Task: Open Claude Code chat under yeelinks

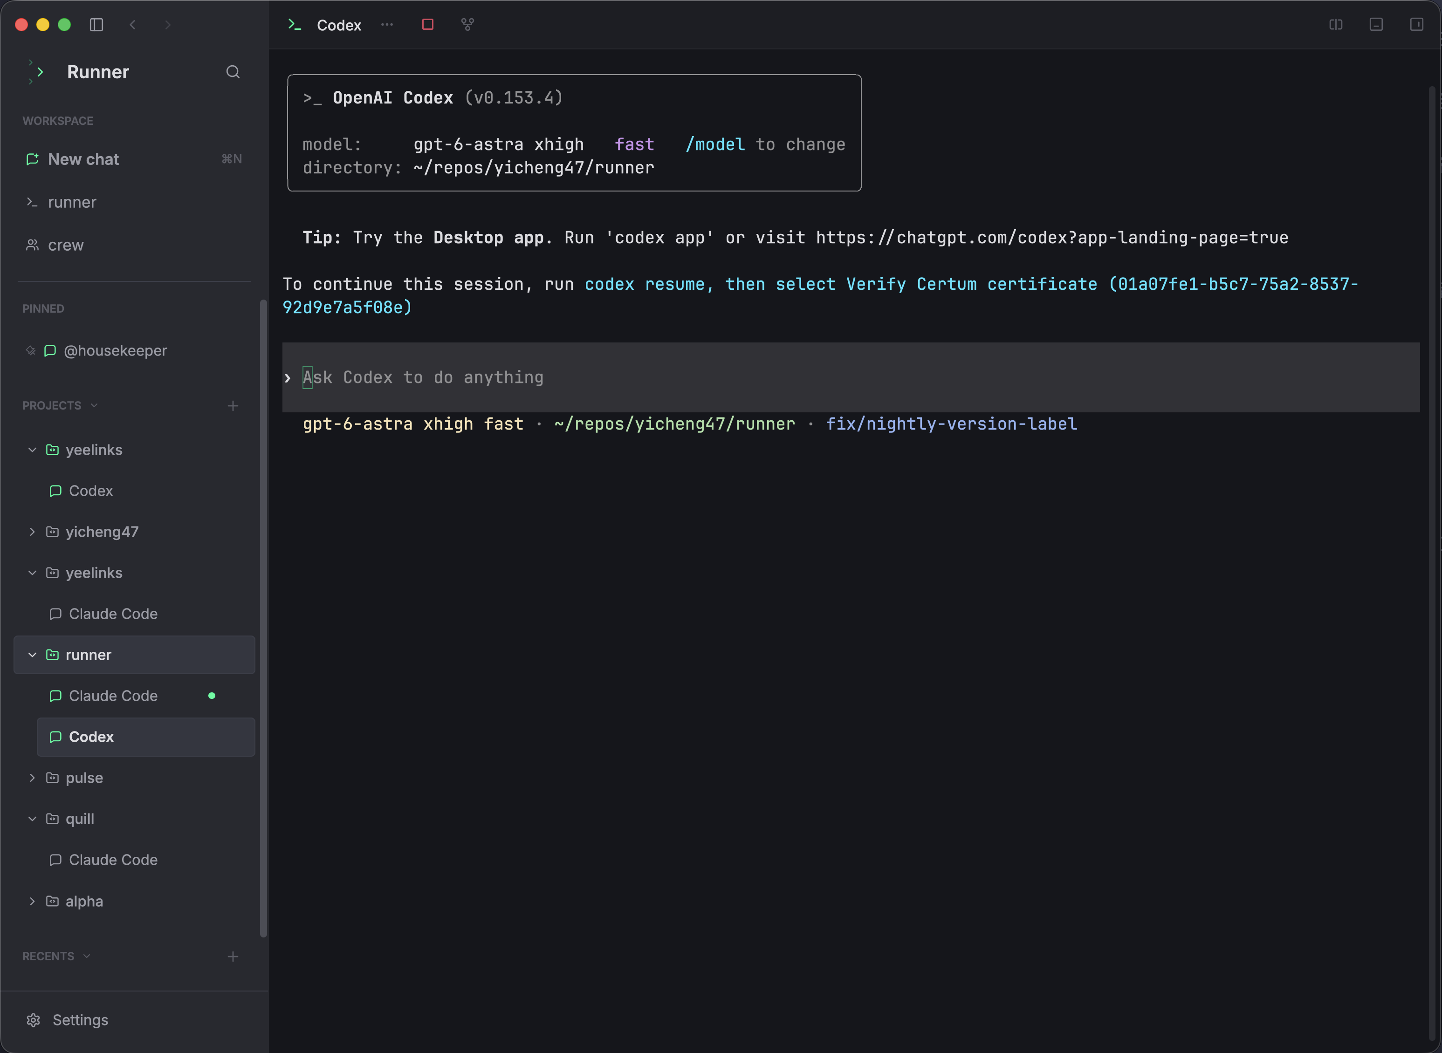Action: pos(146,614)
